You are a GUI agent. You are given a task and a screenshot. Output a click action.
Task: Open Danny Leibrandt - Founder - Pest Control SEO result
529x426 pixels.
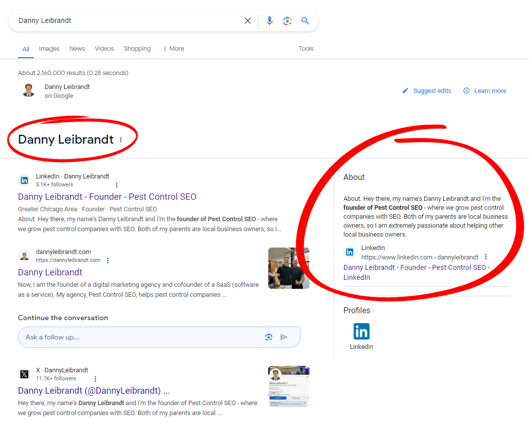click(107, 197)
